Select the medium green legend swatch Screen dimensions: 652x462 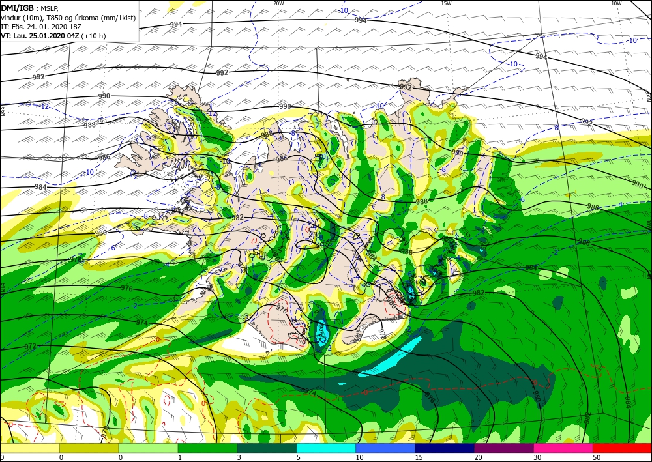click(207, 448)
